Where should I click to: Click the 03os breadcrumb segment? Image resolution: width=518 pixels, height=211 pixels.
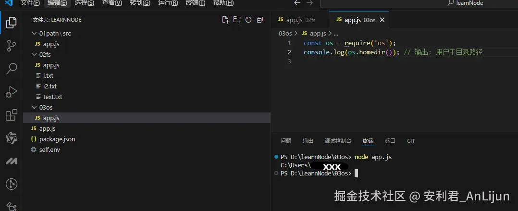coord(285,33)
